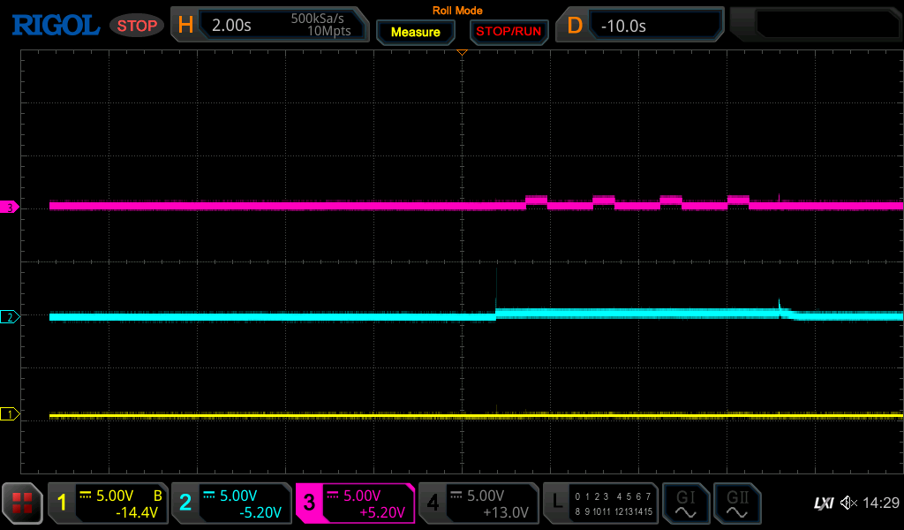Click channel 3 DC coupling symbol
Image resolution: width=904 pixels, height=530 pixels.
(333, 495)
